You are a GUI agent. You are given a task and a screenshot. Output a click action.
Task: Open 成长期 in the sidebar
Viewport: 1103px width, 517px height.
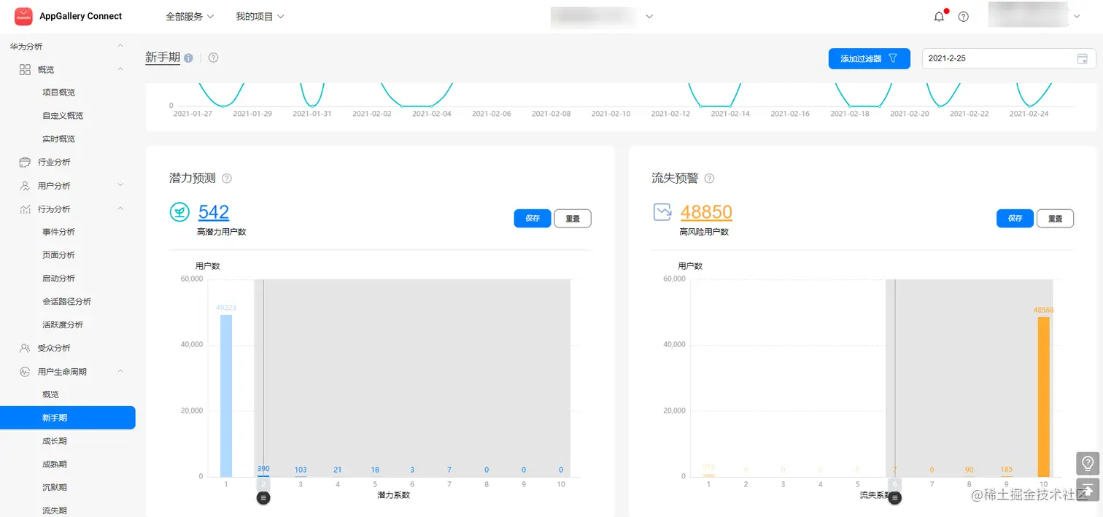pos(55,441)
